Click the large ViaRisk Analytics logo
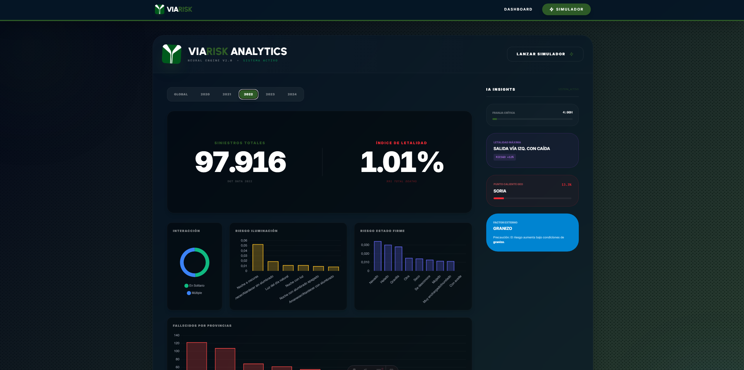 point(172,54)
